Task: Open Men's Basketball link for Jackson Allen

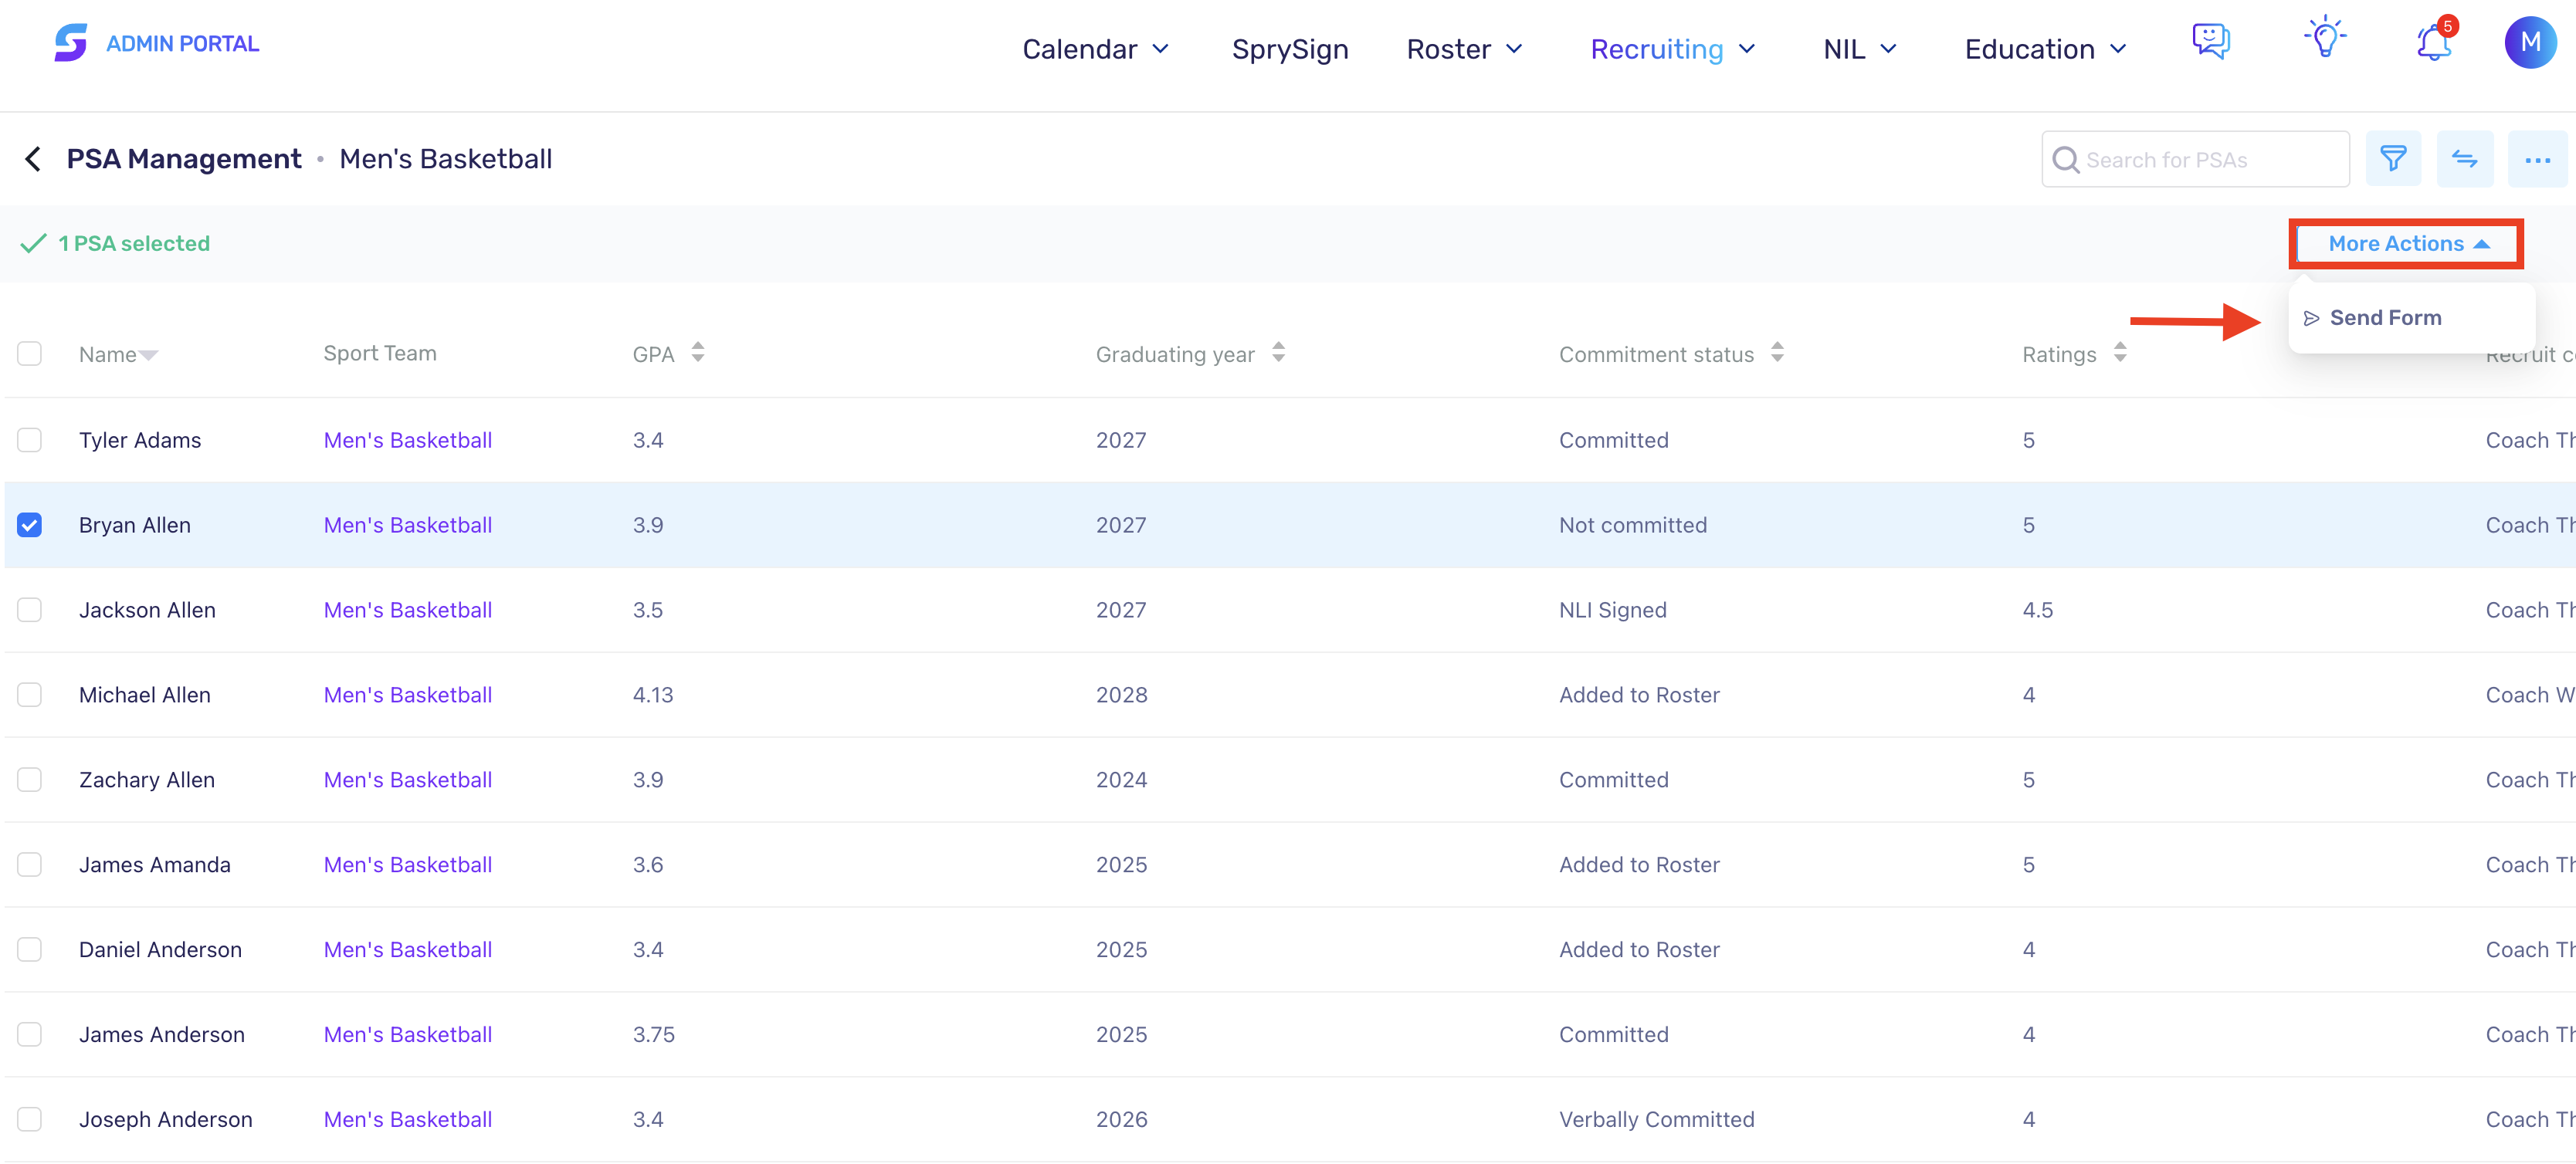Action: [408, 610]
